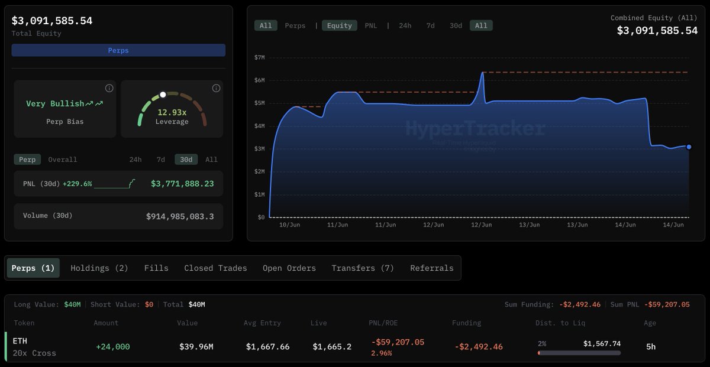Set chart timeframe to All
This screenshot has width=710, height=367.
(481, 25)
